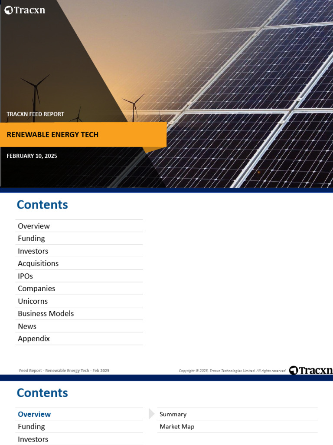Open the Companies contents entry
This screenshot has height=445, width=333.
79,289
